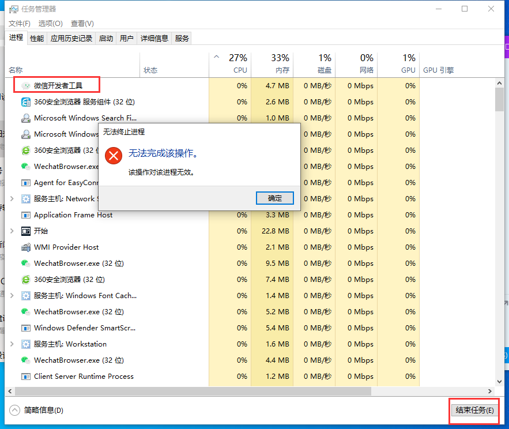Sort processes by 网络 column header

pyautogui.click(x=356, y=65)
